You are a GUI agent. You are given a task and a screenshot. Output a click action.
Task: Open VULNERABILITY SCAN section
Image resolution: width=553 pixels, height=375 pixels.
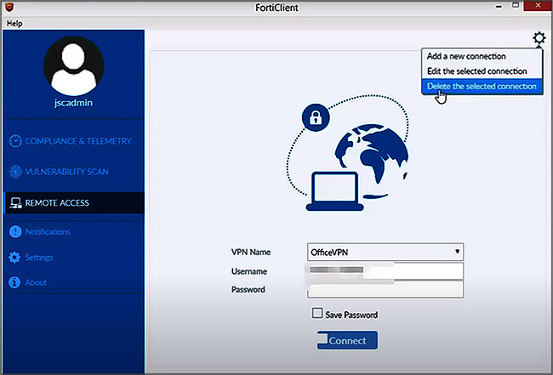74,172
